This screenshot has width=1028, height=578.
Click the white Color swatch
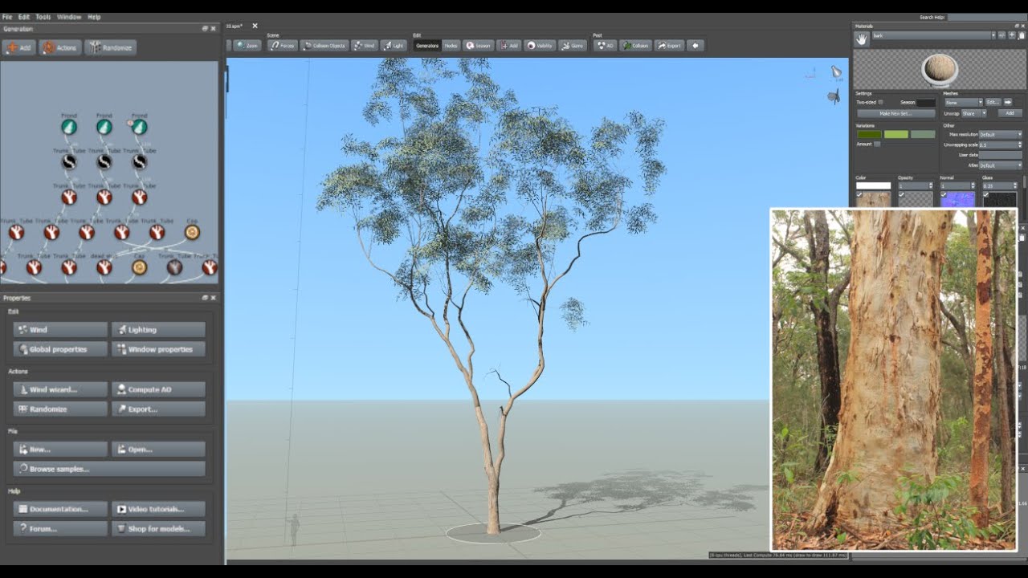coord(873,185)
